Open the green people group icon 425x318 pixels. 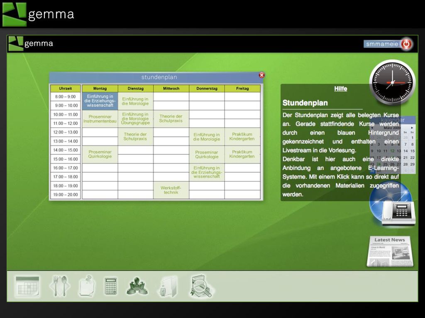click(137, 286)
